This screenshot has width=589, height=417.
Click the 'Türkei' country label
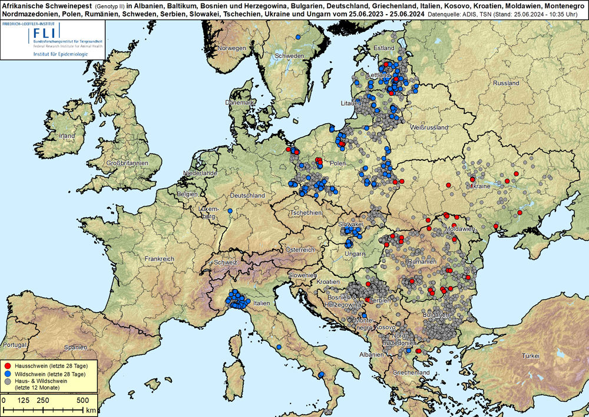530,356
